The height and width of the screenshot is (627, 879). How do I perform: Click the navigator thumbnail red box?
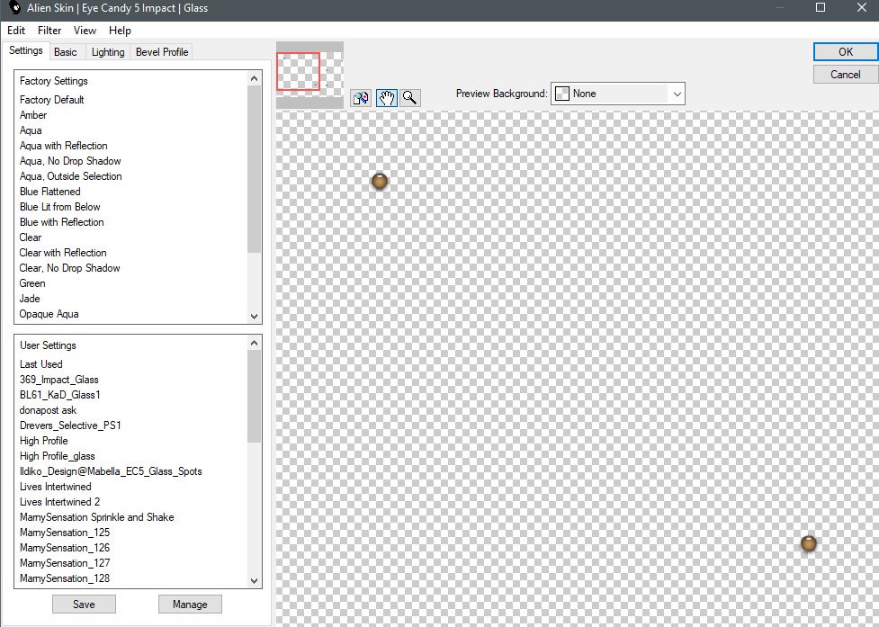pyautogui.click(x=299, y=72)
